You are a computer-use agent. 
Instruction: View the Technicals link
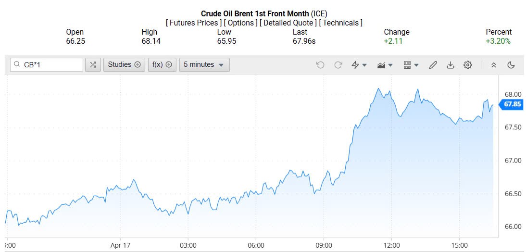(x=341, y=23)
